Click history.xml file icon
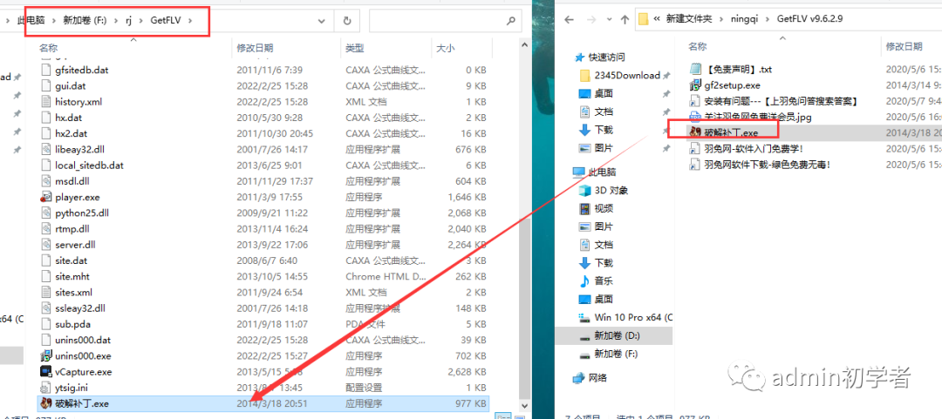 46,101
